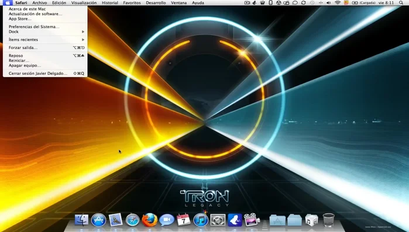Viewport: 409px width, 232px height.
Task: Open the film camera slideshow app in Dock
Action: 252,220
